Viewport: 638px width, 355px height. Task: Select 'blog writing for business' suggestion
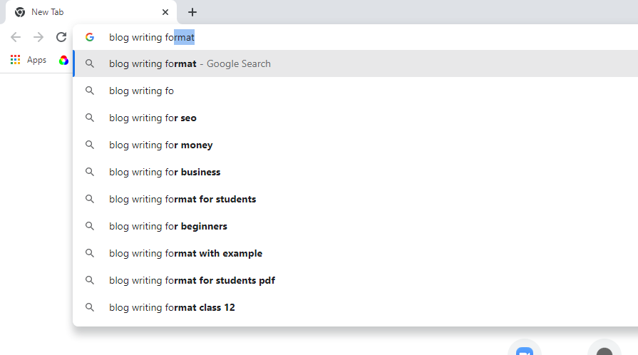[x=165, y=172]
